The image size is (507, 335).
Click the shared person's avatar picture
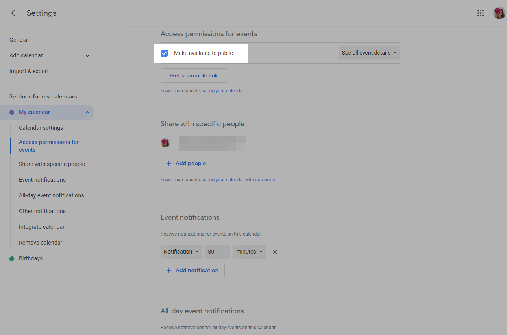(x=165, y=143)
